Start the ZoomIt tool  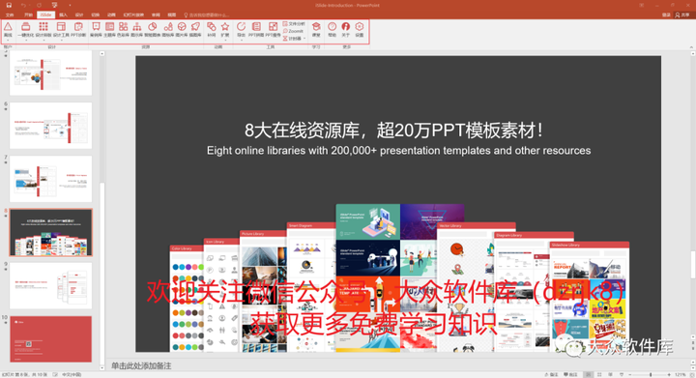tap(293, 31)
